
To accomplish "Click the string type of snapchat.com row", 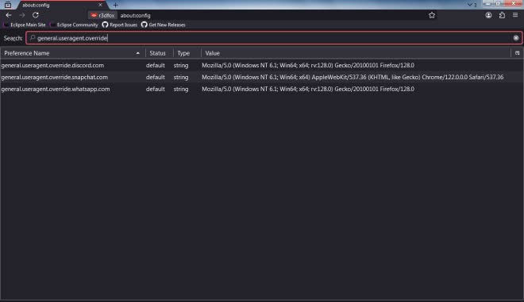I will (x=181, y=77).
